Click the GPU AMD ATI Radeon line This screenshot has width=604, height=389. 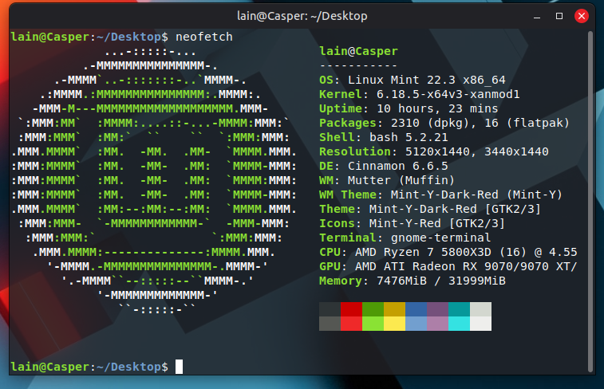448,266
